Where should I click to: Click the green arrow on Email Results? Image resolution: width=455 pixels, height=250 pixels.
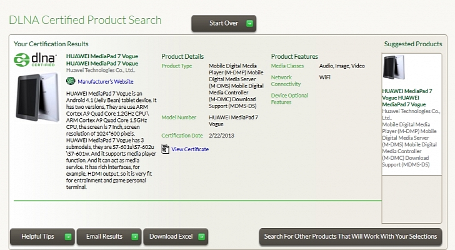click(x=134, y=237)
